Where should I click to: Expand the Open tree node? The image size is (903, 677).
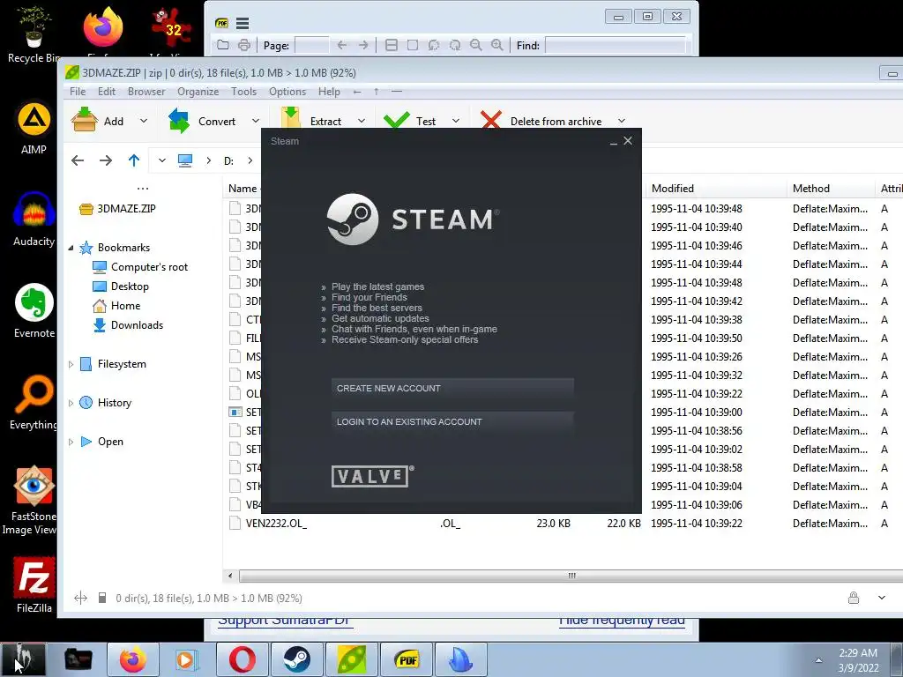pos(71,442)
